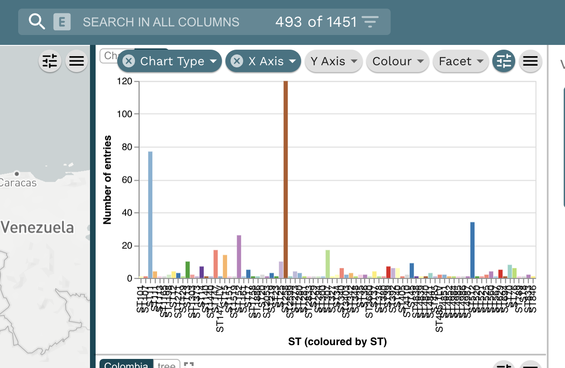This screenshot has height=368, width=565.
Task: Select the Colombia tab
Action: point(126,364)
